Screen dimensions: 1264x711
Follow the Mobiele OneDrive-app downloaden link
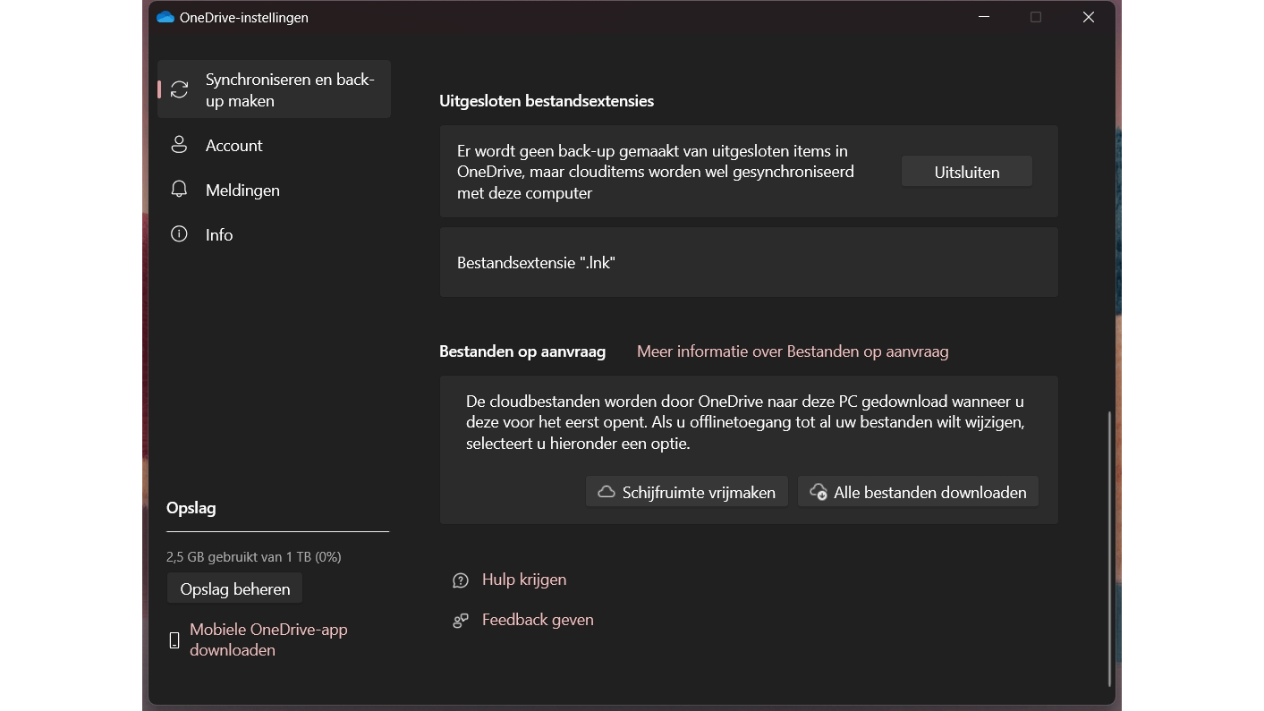coord(268,639)
